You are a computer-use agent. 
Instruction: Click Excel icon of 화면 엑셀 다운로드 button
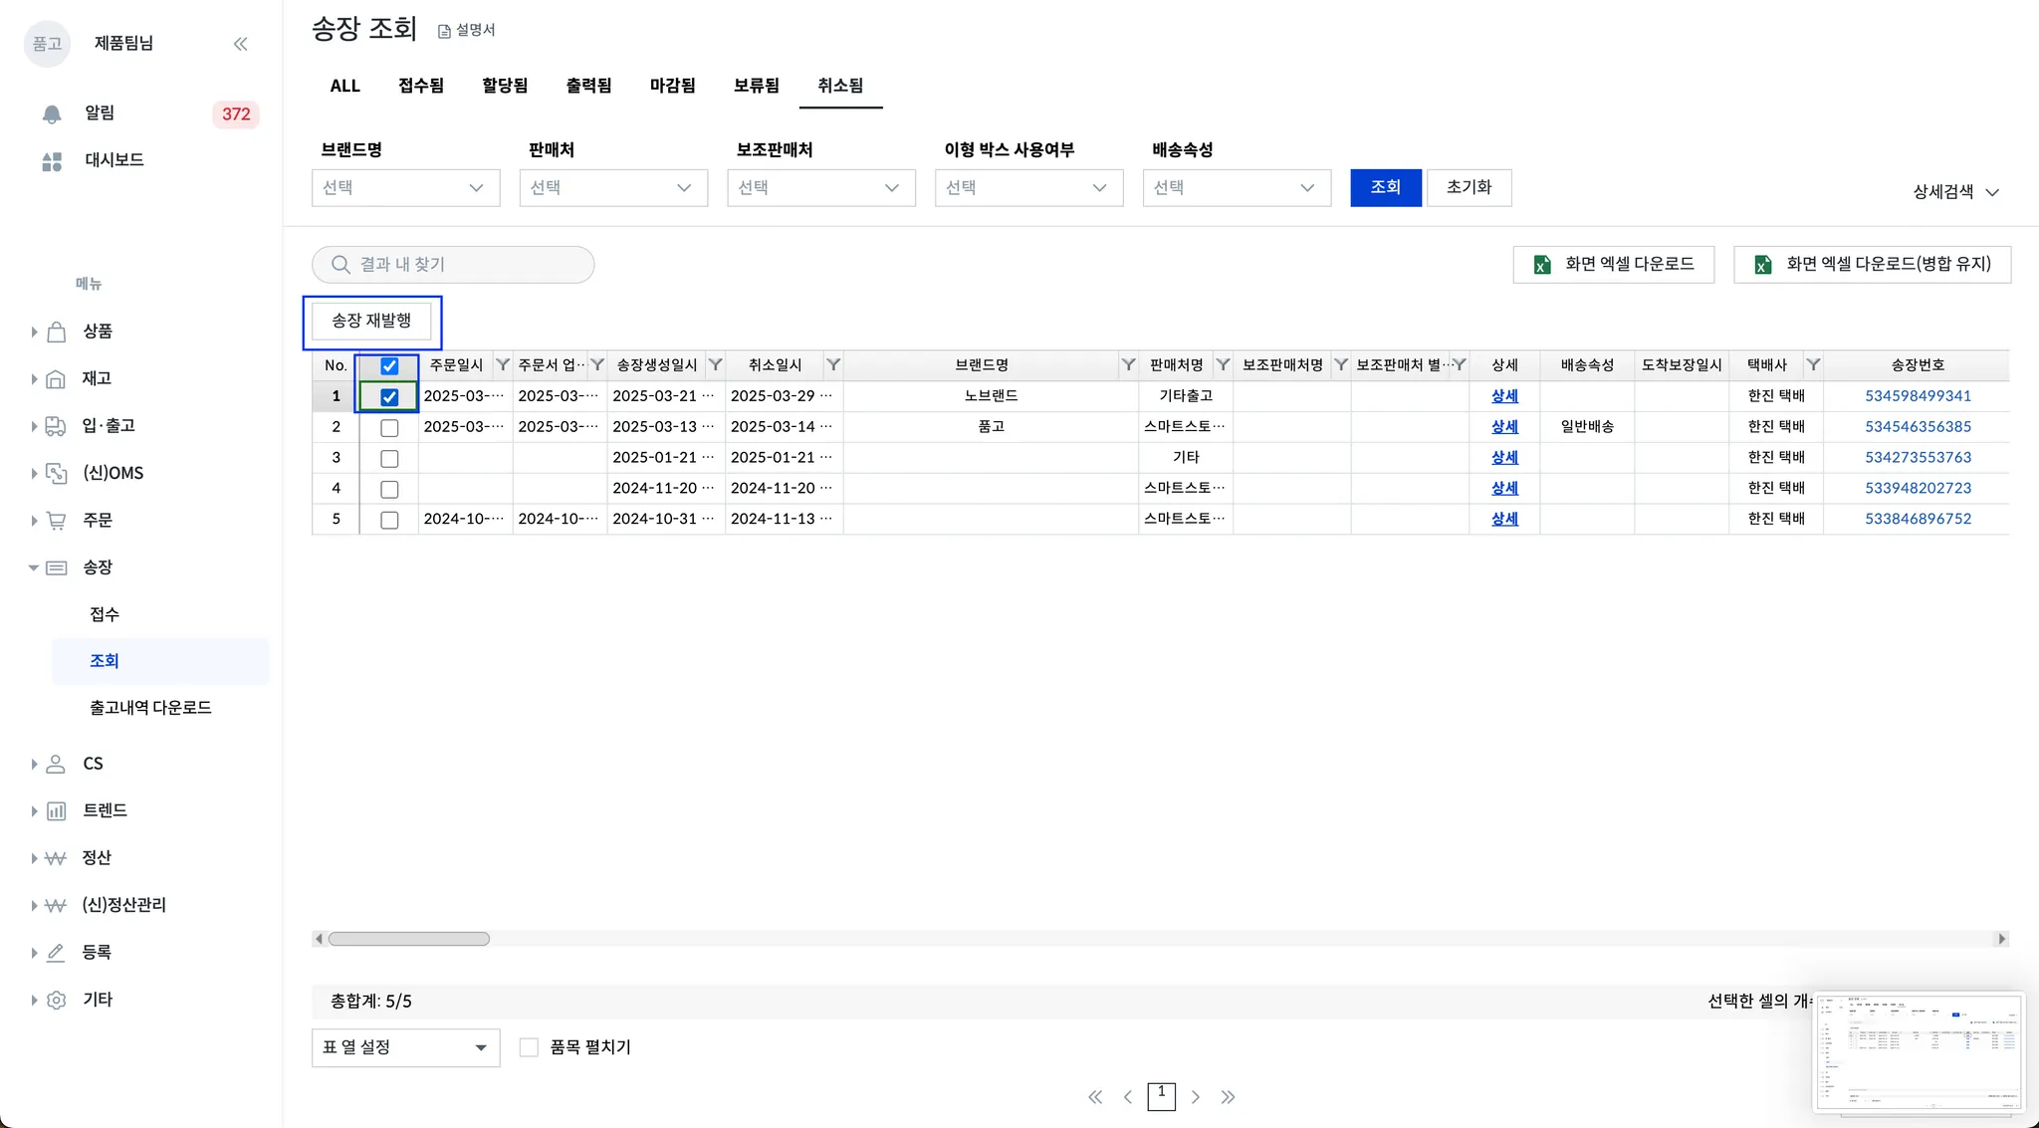click(1542, 265)
